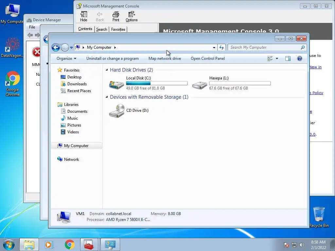Open DataWagon desktop shortcut
This screenshot has width=335, height=251.
12,47
